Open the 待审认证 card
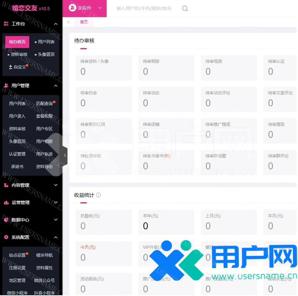The width and height of the screenshot is (298, 296). click(x=280, y=68)
